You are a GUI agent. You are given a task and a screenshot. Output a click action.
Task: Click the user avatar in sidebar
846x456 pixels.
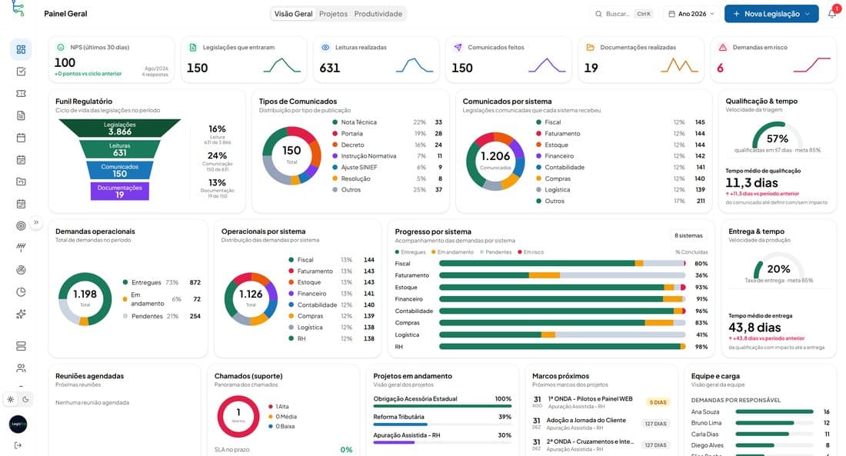18,424
